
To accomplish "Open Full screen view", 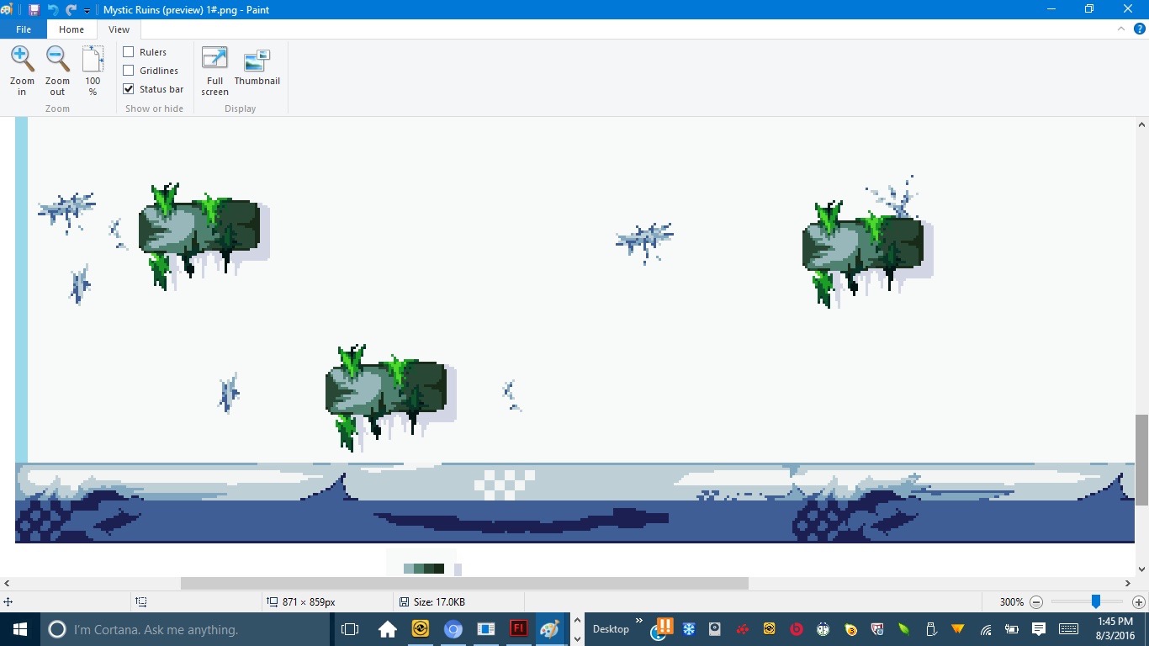I will (214, 61).
